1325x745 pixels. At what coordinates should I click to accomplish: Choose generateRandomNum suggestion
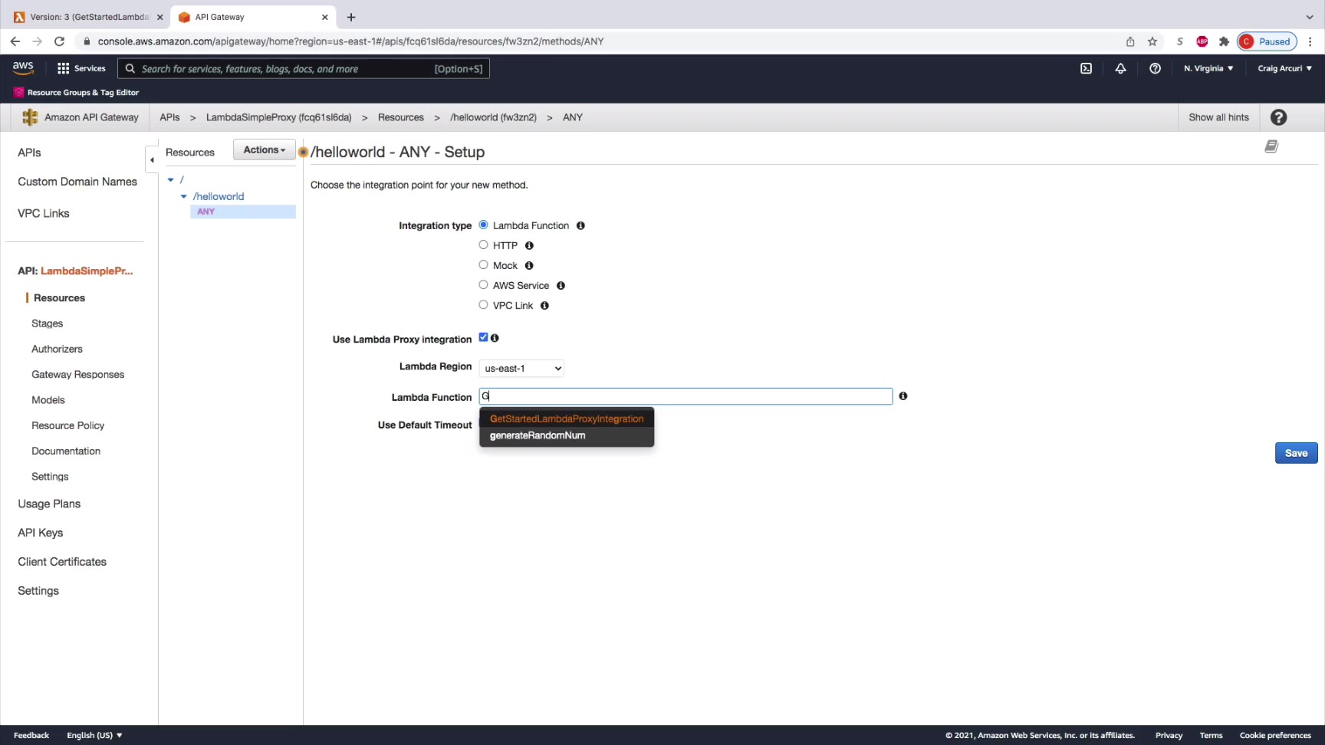567,435
